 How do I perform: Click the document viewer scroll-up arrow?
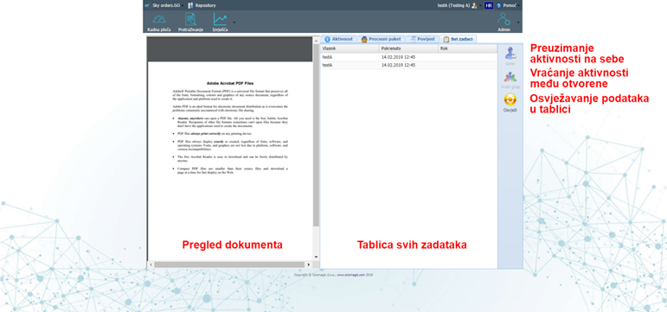coord(316,41)
